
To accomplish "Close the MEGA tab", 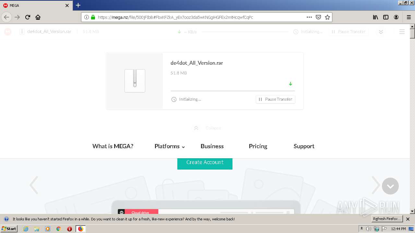I will pos(67,6).
